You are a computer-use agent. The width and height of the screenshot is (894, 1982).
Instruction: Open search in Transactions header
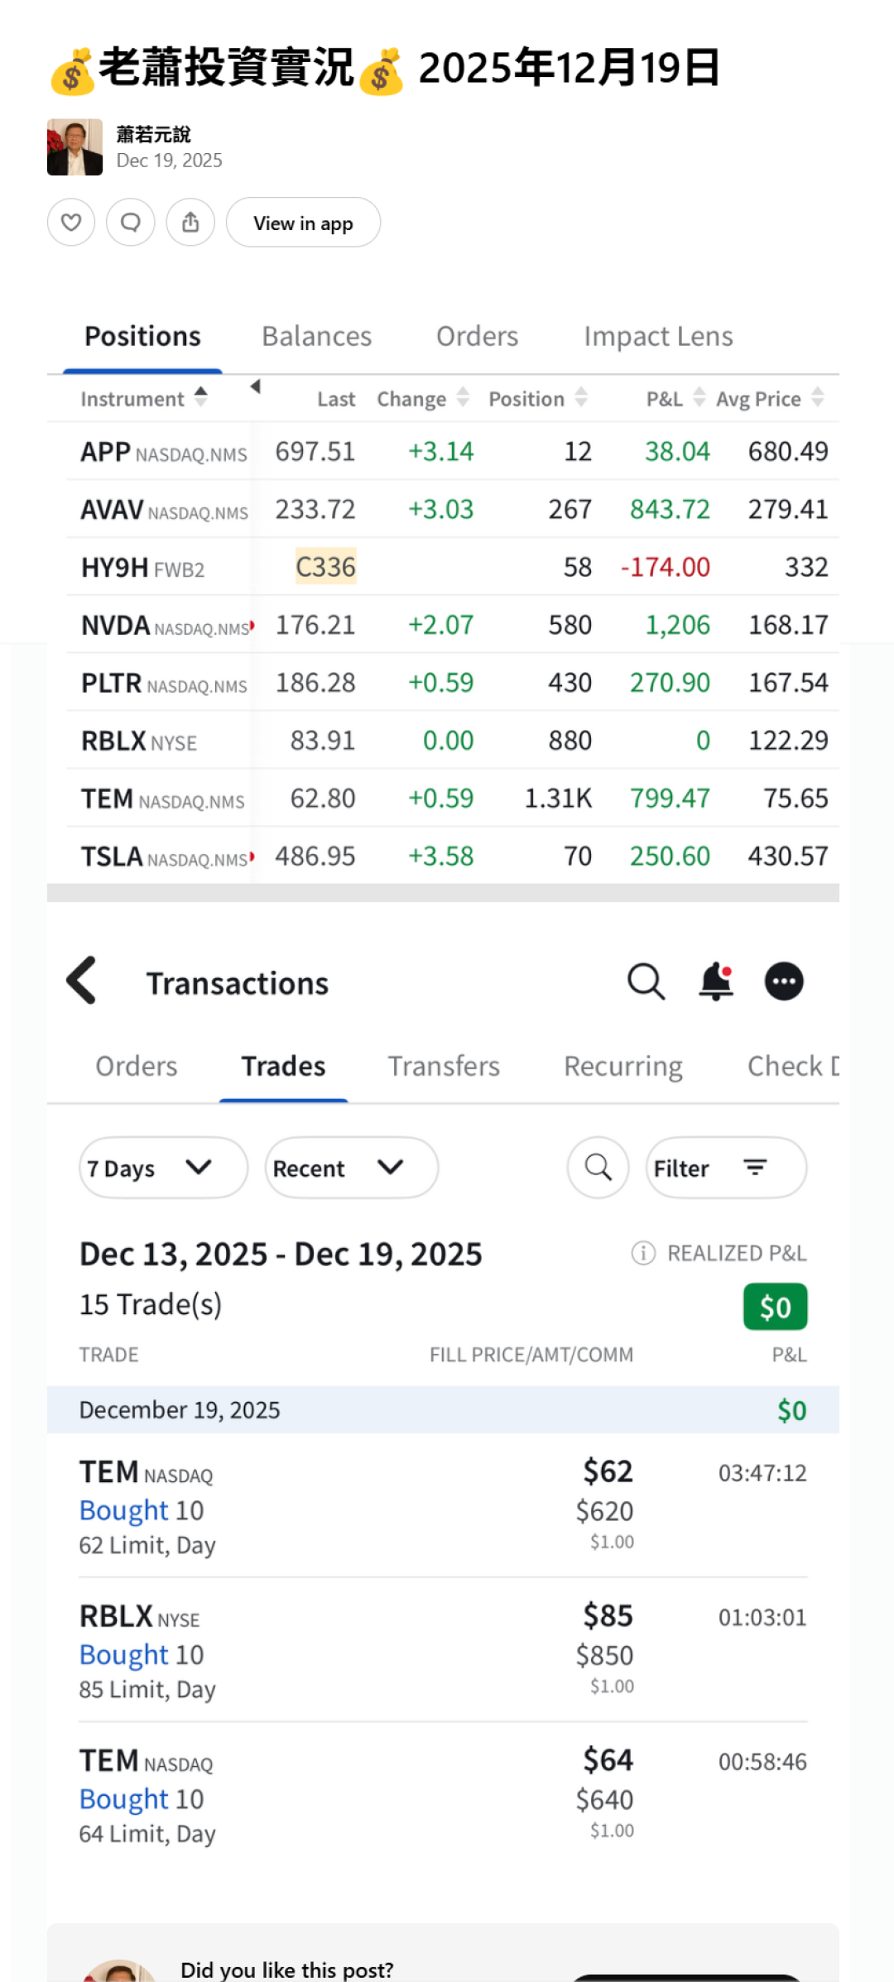point(646,982)
